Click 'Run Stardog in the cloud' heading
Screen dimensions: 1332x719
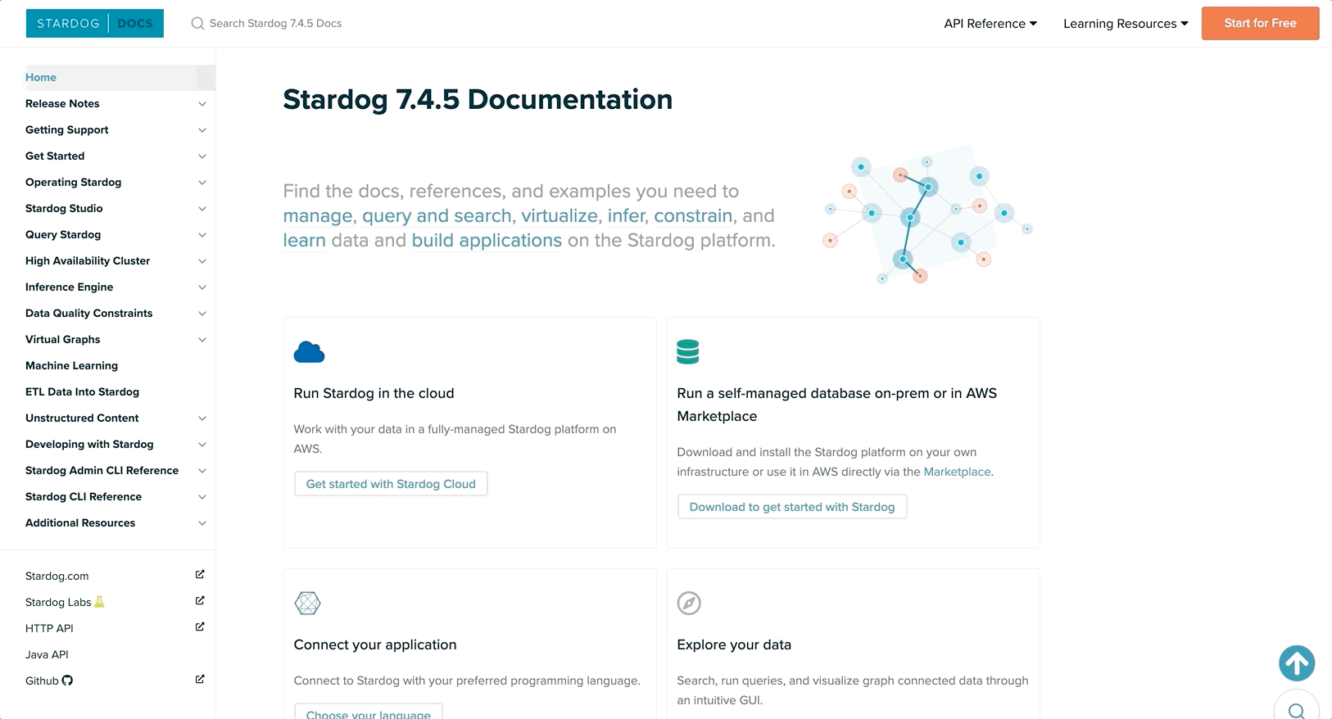pyautogui.click(x=374, y=393)
